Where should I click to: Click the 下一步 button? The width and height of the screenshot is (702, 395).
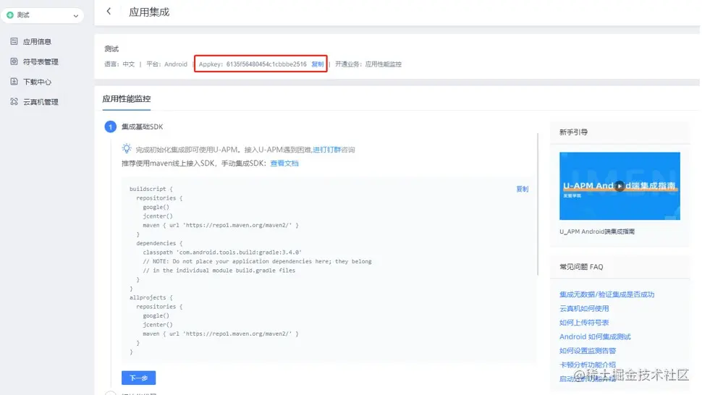(139, 378)
